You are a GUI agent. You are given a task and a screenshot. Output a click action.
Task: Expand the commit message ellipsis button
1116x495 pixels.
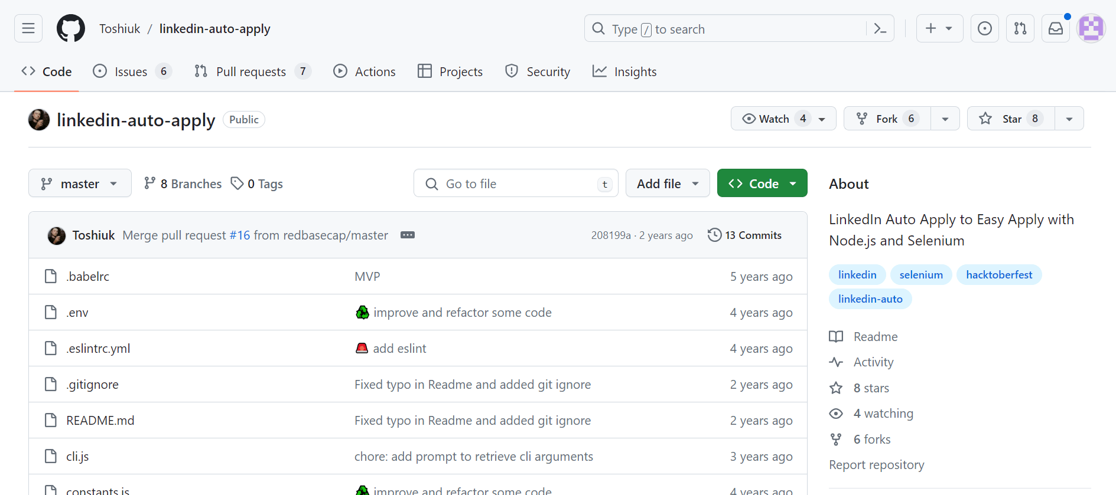(408, 235)
